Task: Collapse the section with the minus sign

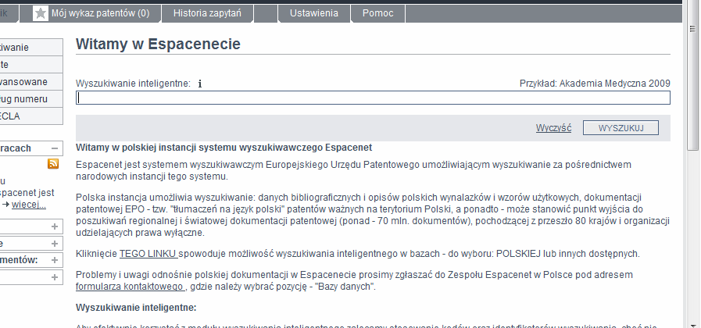Action: tap(55, 148)
